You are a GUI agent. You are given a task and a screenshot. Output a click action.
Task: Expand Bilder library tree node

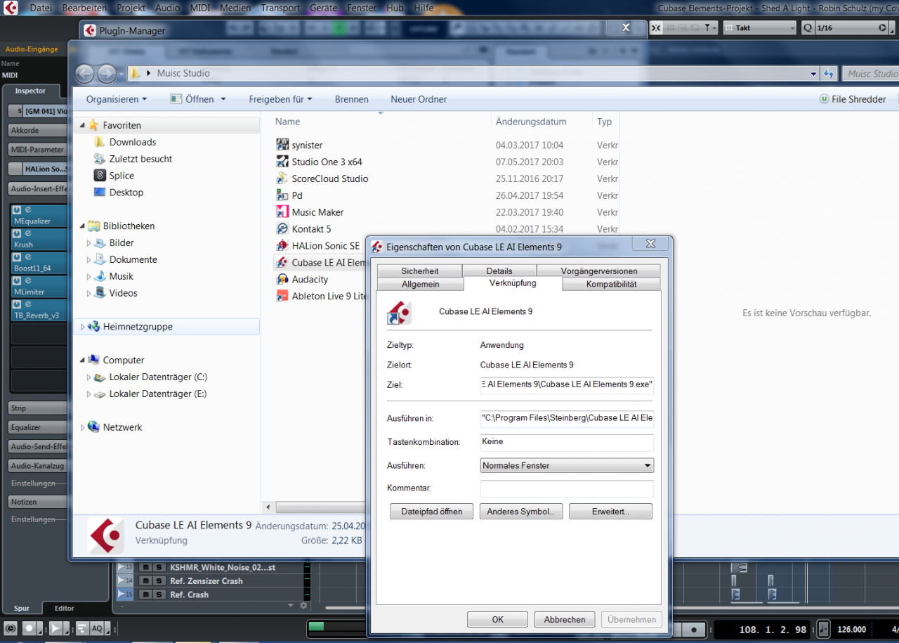coord(89,243)
